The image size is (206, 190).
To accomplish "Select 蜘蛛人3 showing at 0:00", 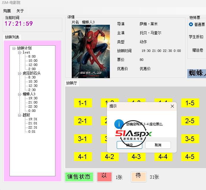I will click(x=32, y=111).
